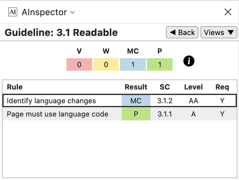Click the Manual Checks blue count box
This screenshot has height=180, width=239.
point(133,65)
